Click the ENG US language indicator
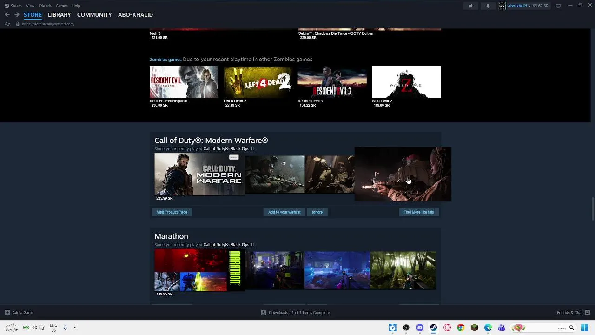The width and height of the screenshot is (595, 335). coord(53,328)
